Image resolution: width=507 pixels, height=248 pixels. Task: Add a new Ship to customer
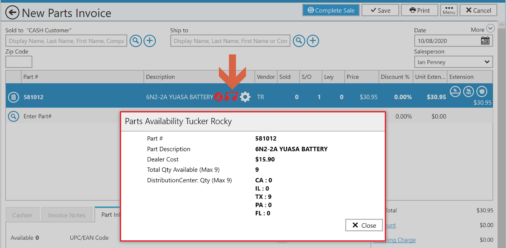[x=313, y=41]
